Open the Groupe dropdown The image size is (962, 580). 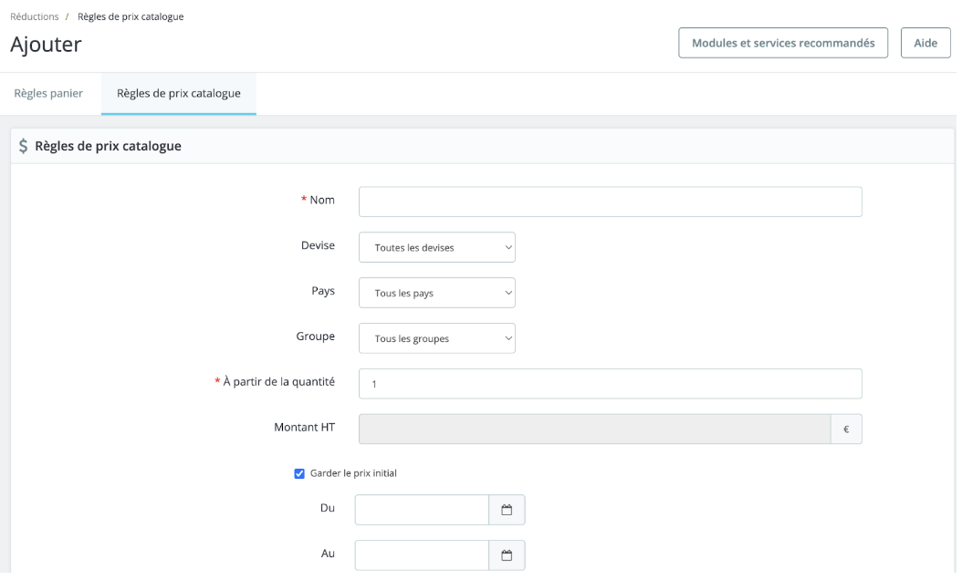click(437, 338)
